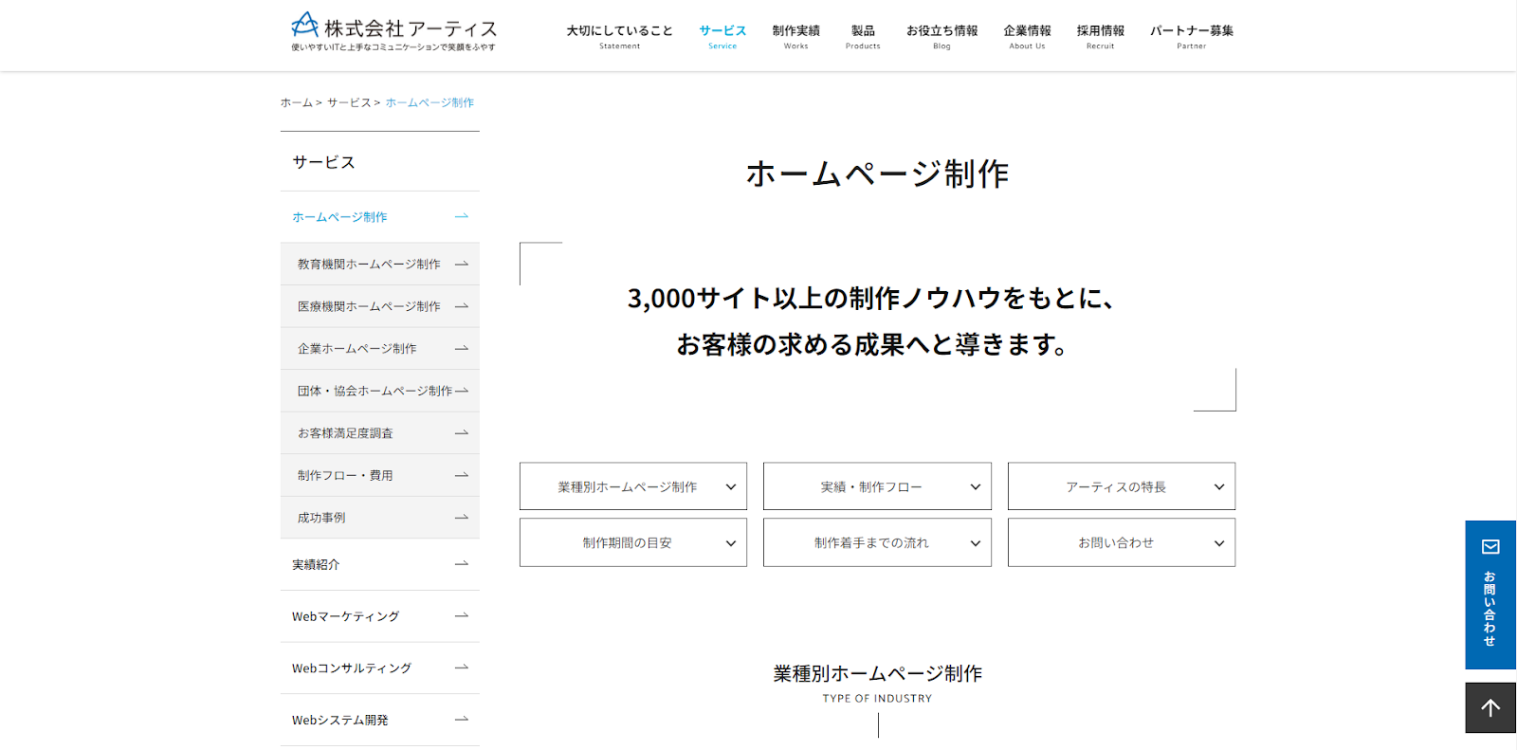The width and height of the screenshot is (1517, 750).
Task: Open 大切にしていること Statement menu
Action: coord(619,36)
